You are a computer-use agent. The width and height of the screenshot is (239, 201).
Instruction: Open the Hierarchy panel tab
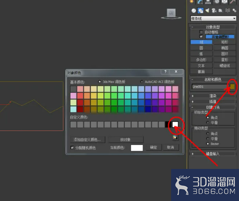[208, 1]
